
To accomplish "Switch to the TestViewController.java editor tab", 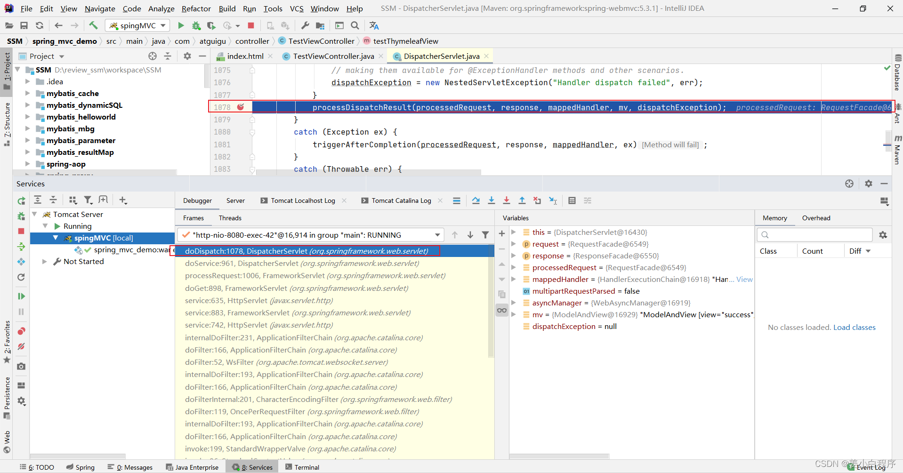I will pos(333,56).
